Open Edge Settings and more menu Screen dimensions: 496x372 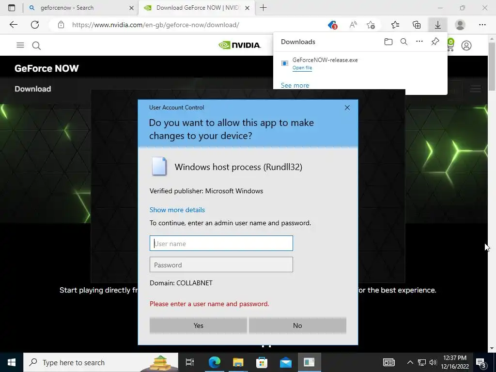click(482, 25)
